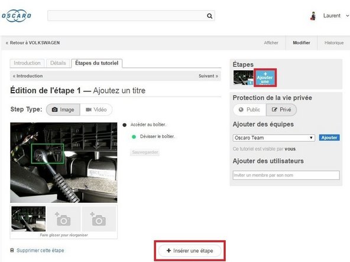Expand the Laurent account dropdown arrow

pyautogui.click(x=347, y=16)
